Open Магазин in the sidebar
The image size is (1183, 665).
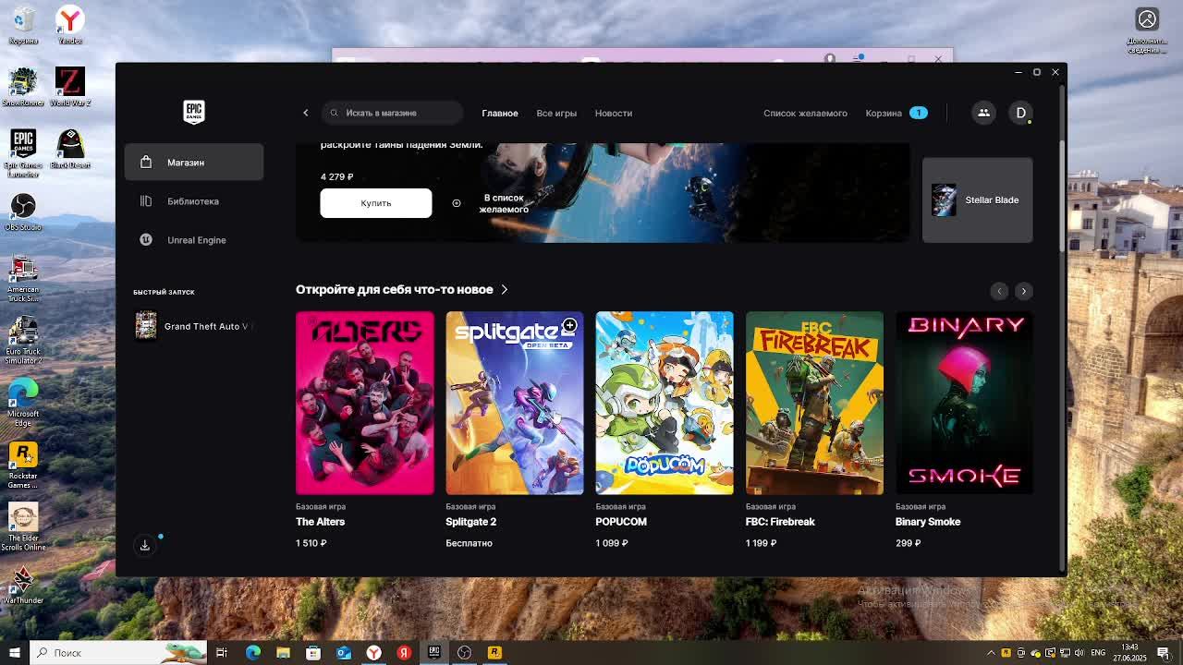coord(194,163)
